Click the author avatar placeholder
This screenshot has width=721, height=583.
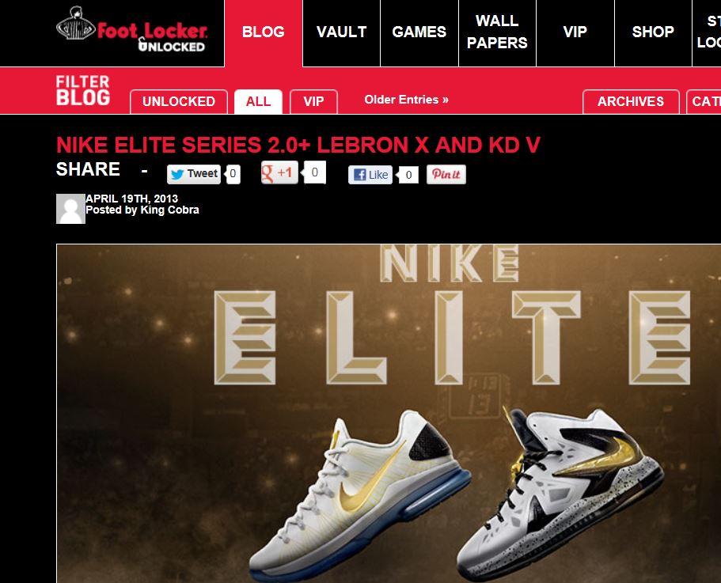70,209
